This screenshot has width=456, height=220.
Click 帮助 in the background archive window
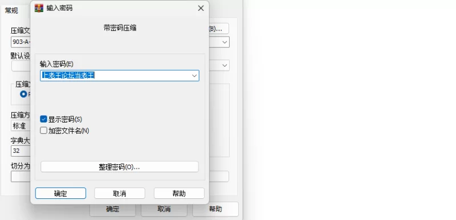tap(215, 209)
